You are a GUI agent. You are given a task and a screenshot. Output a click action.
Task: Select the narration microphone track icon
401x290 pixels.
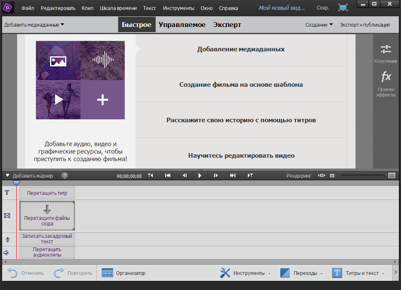pyautogui.click(x=7, y=239)
